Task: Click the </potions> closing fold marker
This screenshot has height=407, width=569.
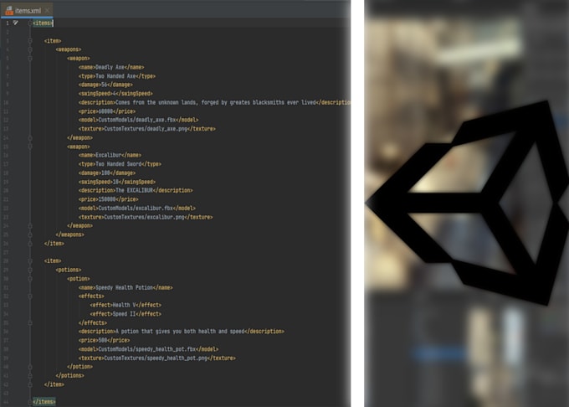Action: click(x=30, y=376)
